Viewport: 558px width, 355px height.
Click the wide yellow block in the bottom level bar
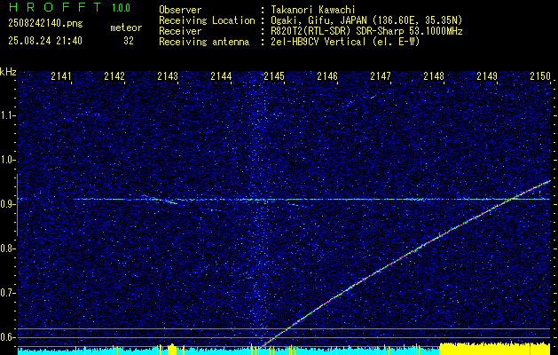495,349
